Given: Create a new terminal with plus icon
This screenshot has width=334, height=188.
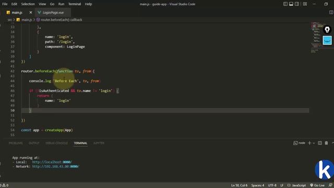Looking at the screenshot, I should pos(309,143).
